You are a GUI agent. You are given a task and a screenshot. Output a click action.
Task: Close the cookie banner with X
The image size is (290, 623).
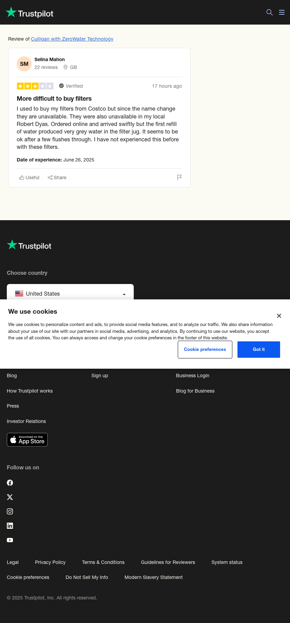click(279, 316)
